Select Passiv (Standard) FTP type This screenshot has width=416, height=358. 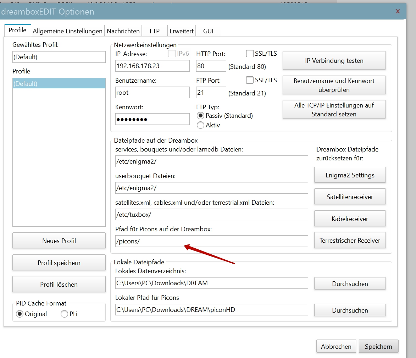(201, 116)
